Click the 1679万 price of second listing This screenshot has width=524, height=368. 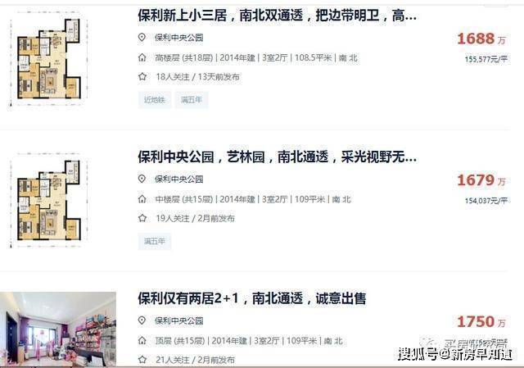(x=481, y=180)
